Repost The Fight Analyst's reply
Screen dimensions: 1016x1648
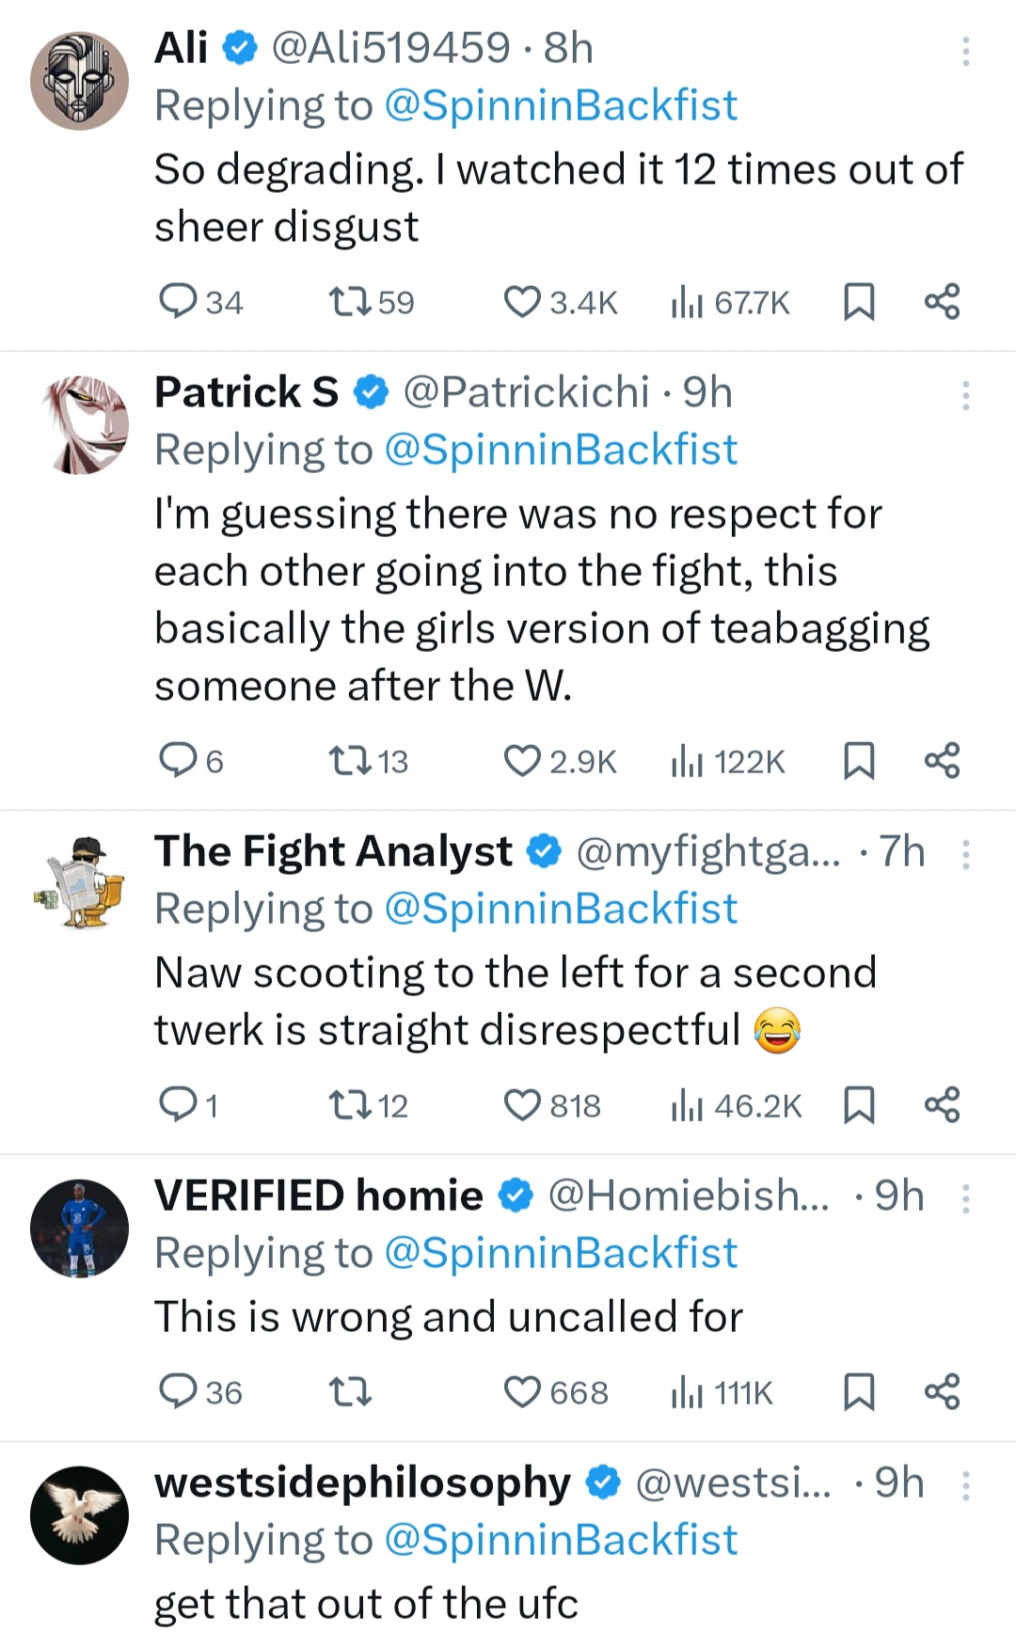[x=349, y=1105]
